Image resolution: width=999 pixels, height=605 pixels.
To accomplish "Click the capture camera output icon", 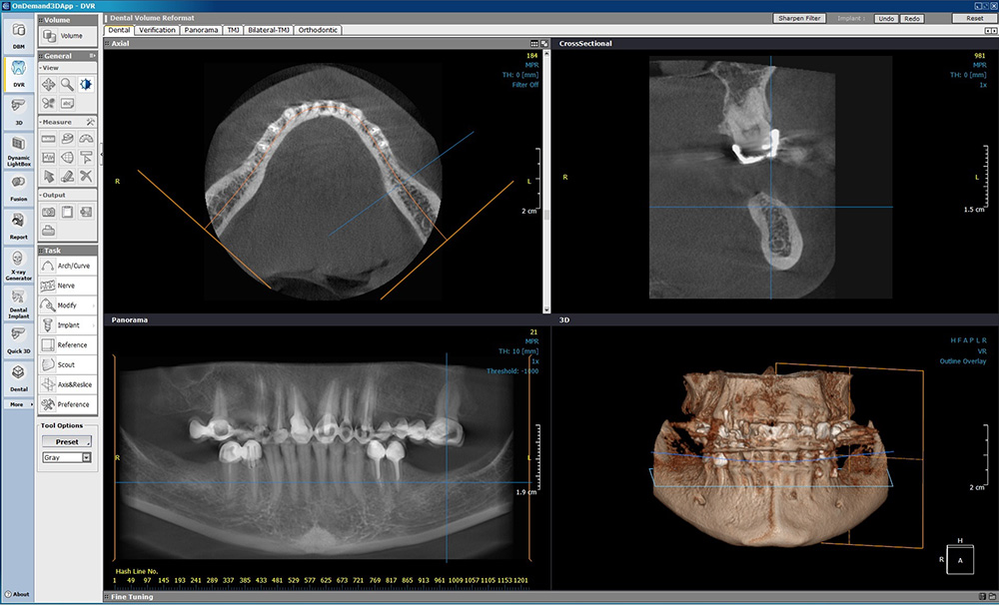I will 48,212.
